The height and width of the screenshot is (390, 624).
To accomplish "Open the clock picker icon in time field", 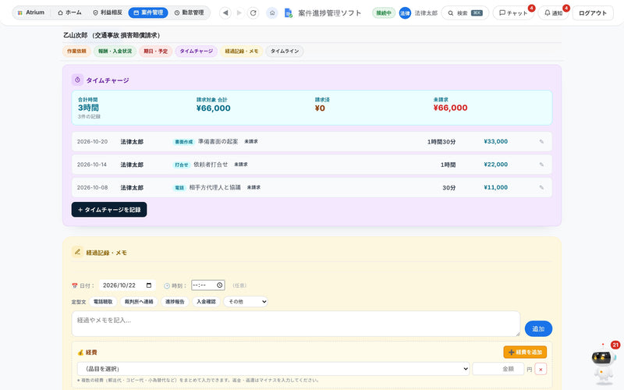I will [x=220, y=285].
